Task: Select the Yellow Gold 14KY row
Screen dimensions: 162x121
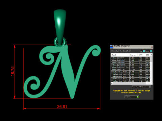Action: (x=131, y=63)
